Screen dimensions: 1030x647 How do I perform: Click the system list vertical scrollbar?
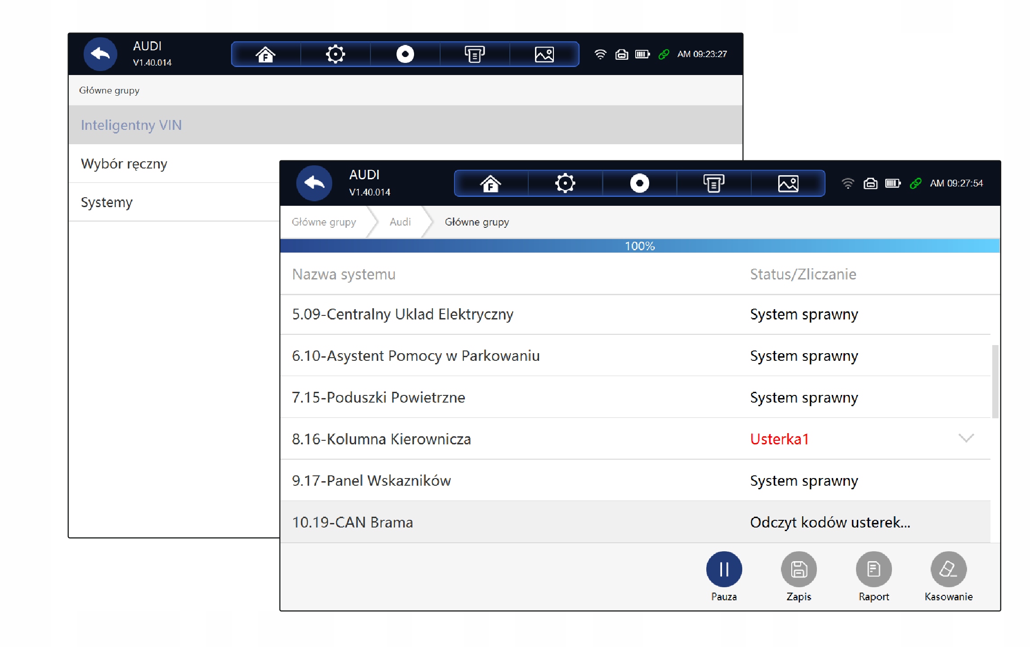995,381
